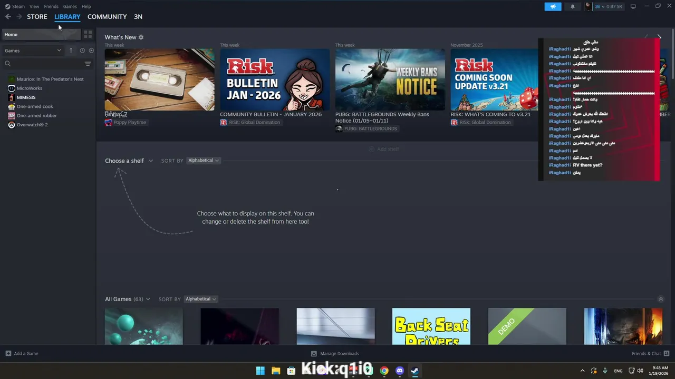Screen dimensions: 675x379
Task: Open the Choose a shelf dropdown
Action: pos(129,161)
